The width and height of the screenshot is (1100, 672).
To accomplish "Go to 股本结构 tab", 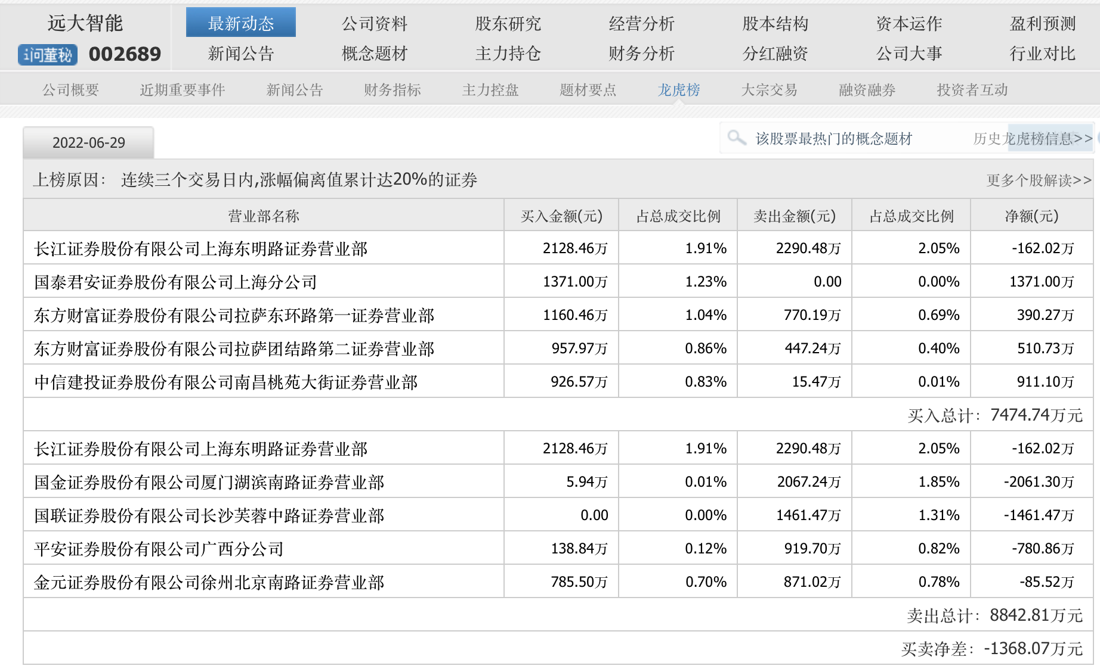I will coord(775,23).
